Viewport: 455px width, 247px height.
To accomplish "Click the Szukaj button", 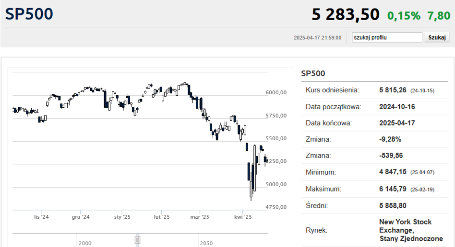I will (437, 37).
